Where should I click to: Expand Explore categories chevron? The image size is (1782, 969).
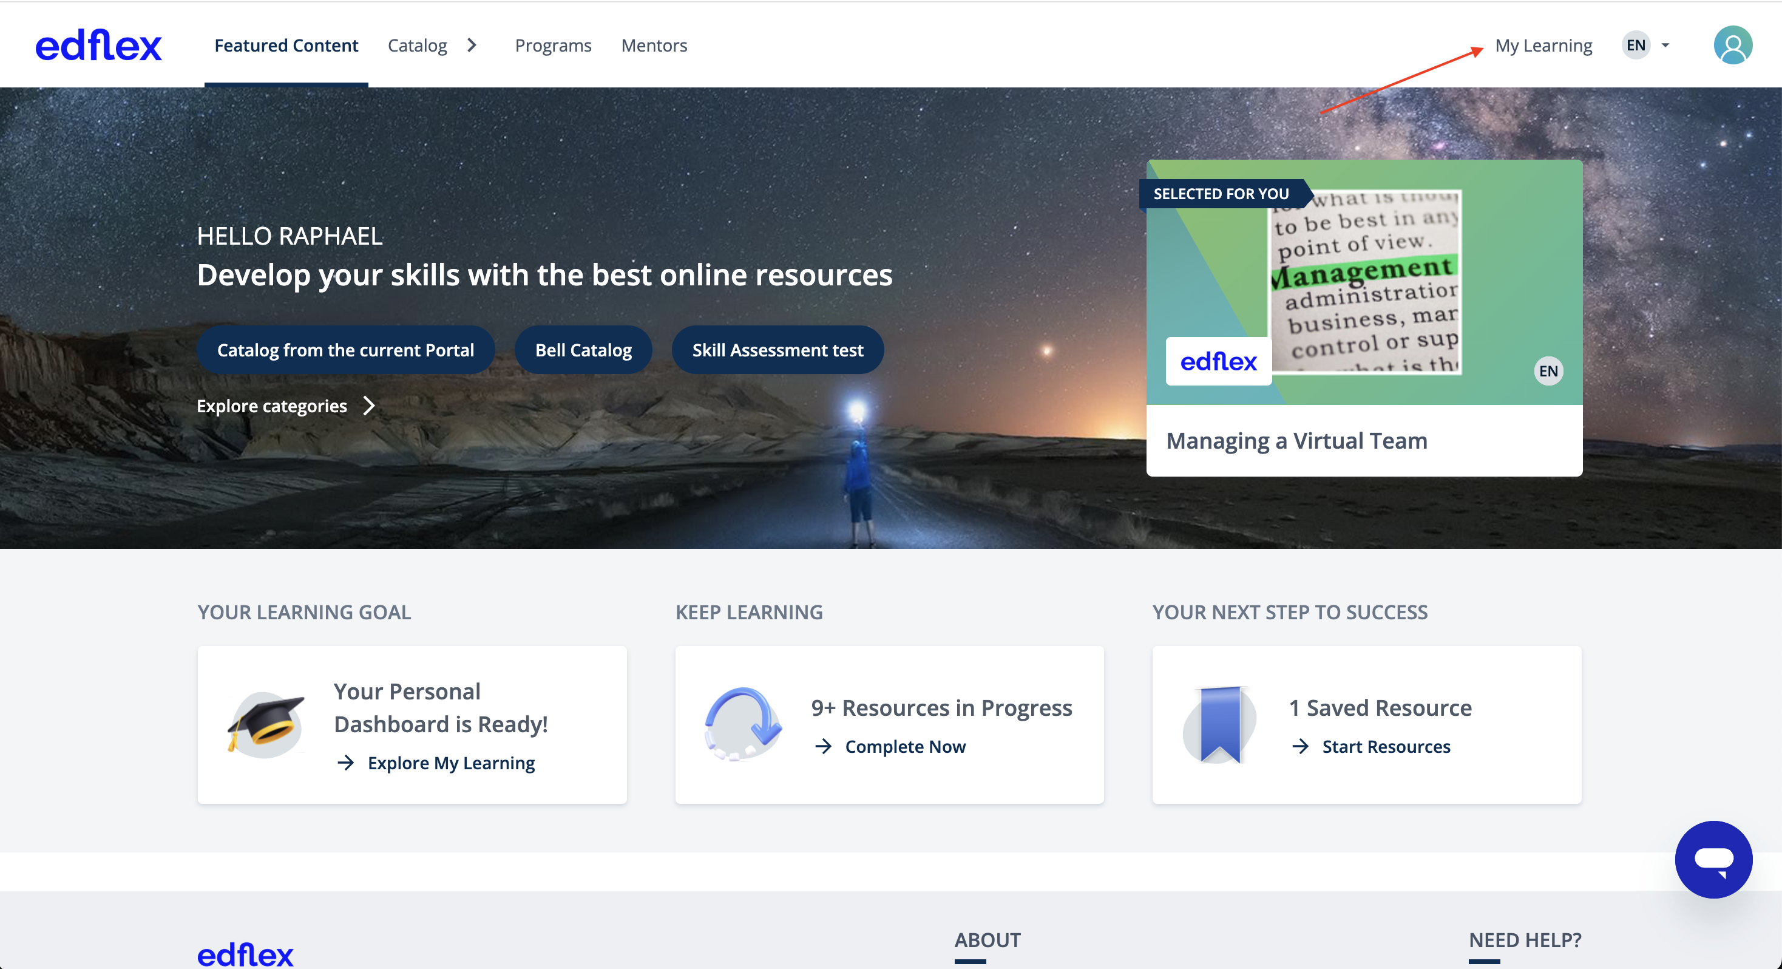368,406
